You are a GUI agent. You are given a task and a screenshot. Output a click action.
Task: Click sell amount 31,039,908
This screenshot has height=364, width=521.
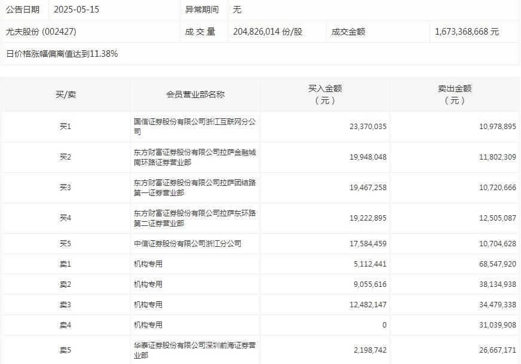tap(498, 325)
